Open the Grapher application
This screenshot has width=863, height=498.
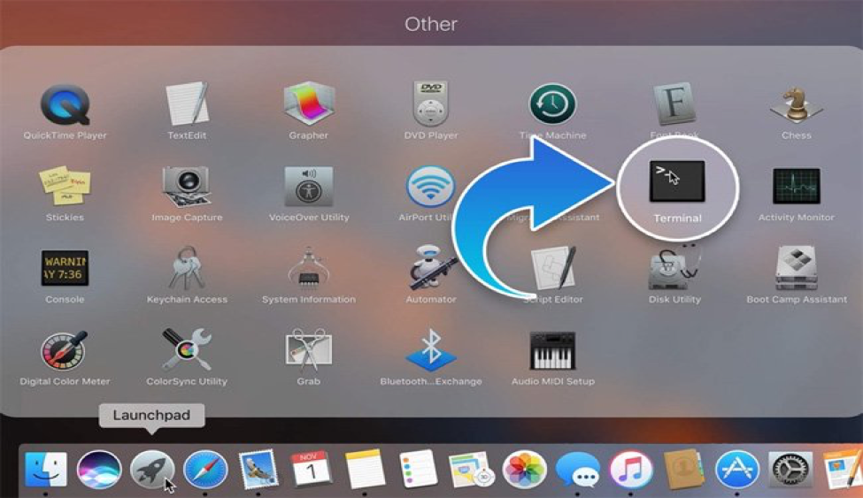309,104
